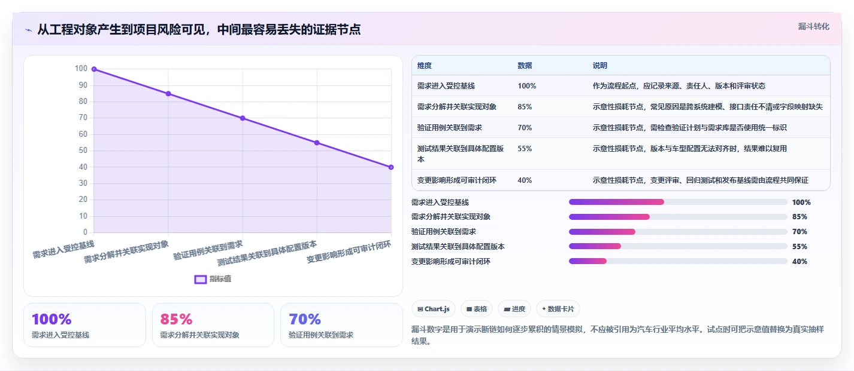854x371 pixels.
Task: Toggle the 指标值 legend in the chart
Action: click(213, 279)
